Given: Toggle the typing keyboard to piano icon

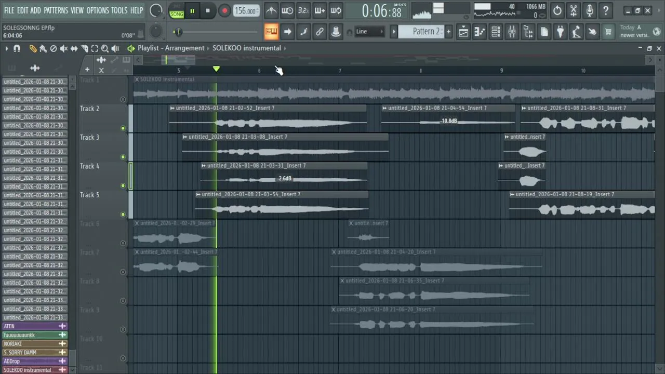Looking at the screenshot, I should pos(271,32).
